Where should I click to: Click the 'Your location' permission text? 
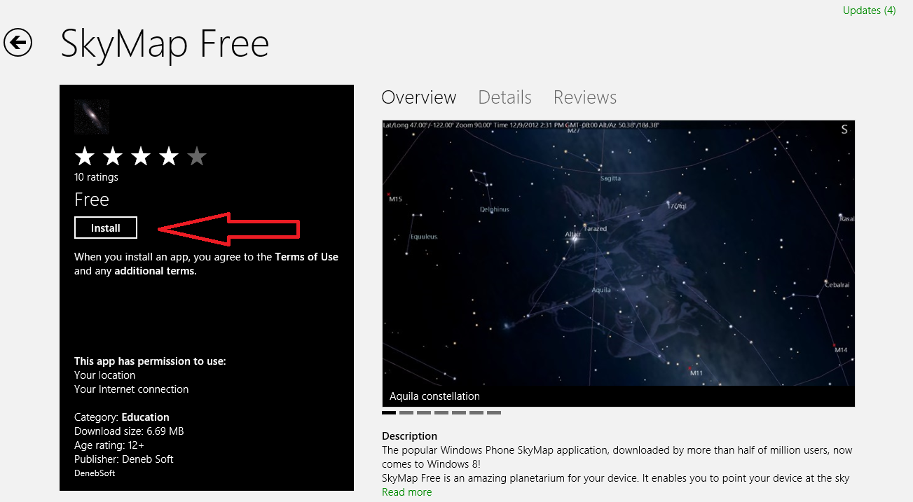(105, 375)
